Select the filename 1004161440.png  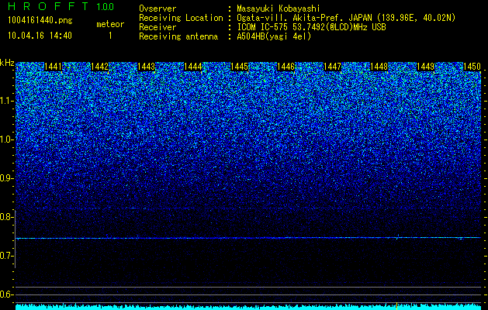[x=40, y=21]
